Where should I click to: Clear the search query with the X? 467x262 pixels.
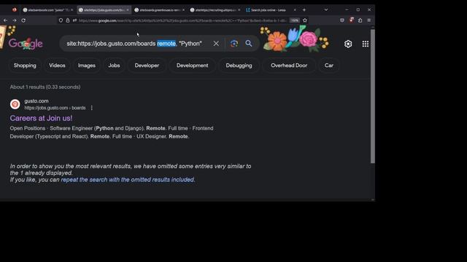coord(216,44)
